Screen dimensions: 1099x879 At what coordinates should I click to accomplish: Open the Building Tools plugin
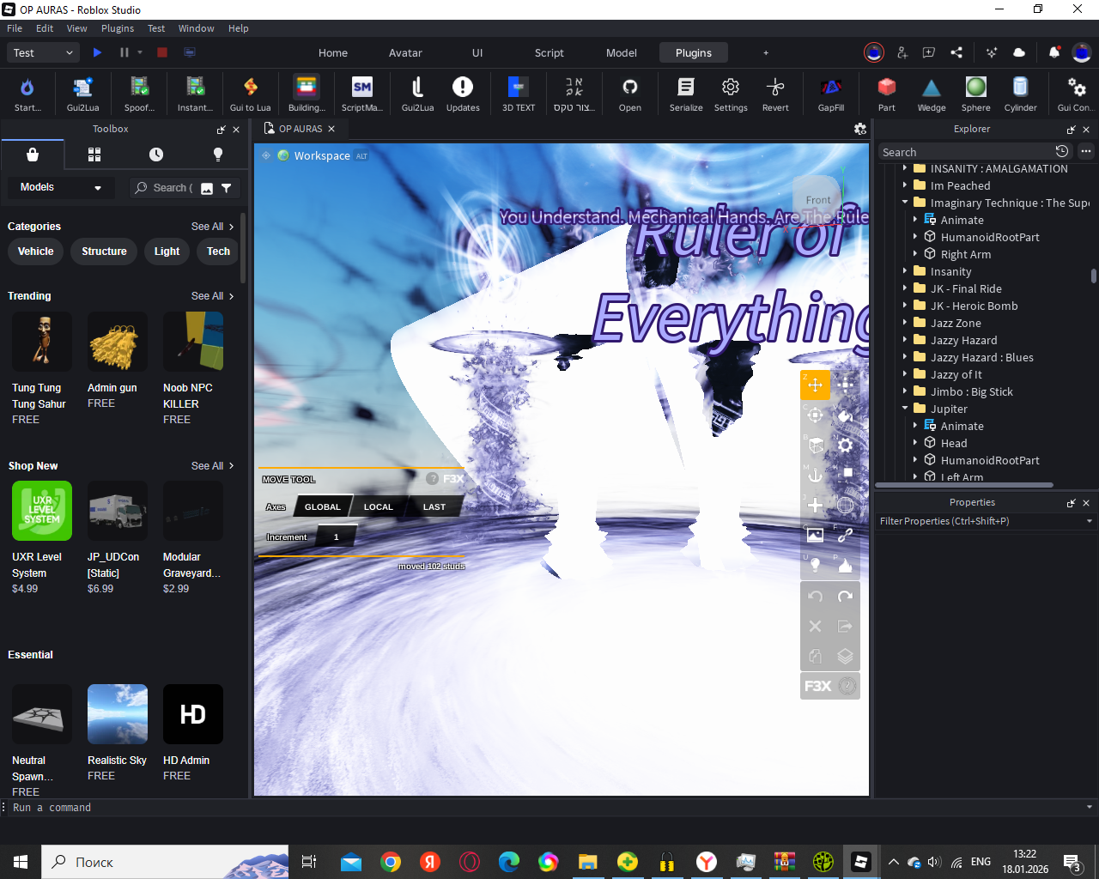[x=307, y=94]
